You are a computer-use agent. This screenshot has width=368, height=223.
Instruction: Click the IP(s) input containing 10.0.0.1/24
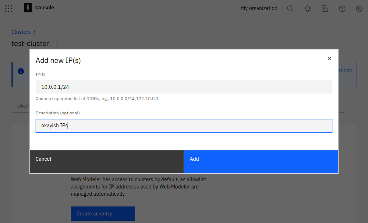(184, 87)
